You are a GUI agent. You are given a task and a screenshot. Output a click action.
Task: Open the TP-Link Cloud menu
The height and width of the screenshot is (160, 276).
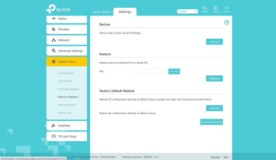[67, 136]
